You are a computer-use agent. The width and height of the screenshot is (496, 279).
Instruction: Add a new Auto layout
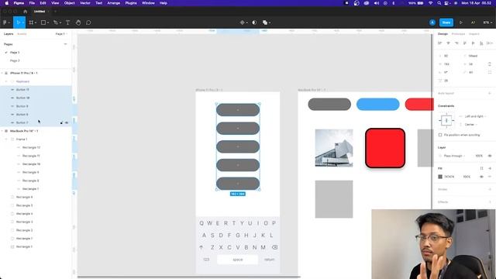490,93
